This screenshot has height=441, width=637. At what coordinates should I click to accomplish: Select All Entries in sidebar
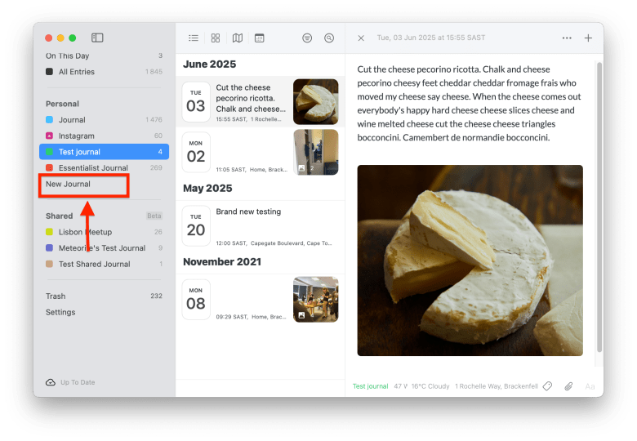tap(104, 72)
